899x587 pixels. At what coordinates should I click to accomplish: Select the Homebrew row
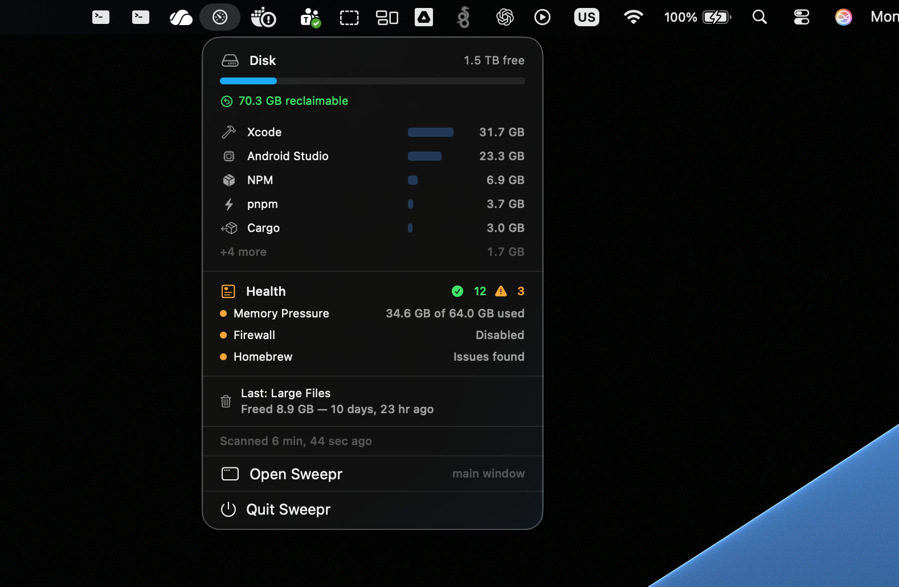point(373,357)
